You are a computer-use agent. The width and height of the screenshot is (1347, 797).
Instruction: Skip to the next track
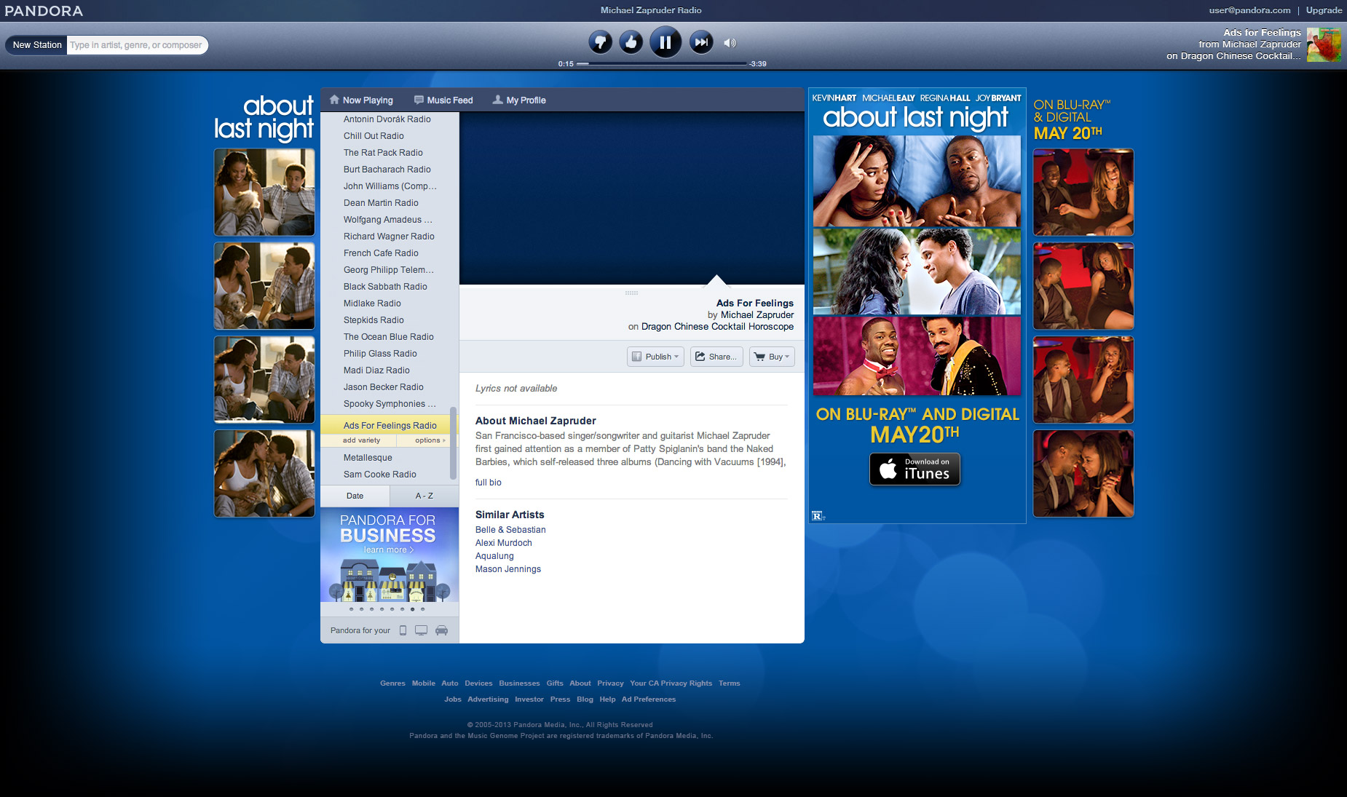701,42
